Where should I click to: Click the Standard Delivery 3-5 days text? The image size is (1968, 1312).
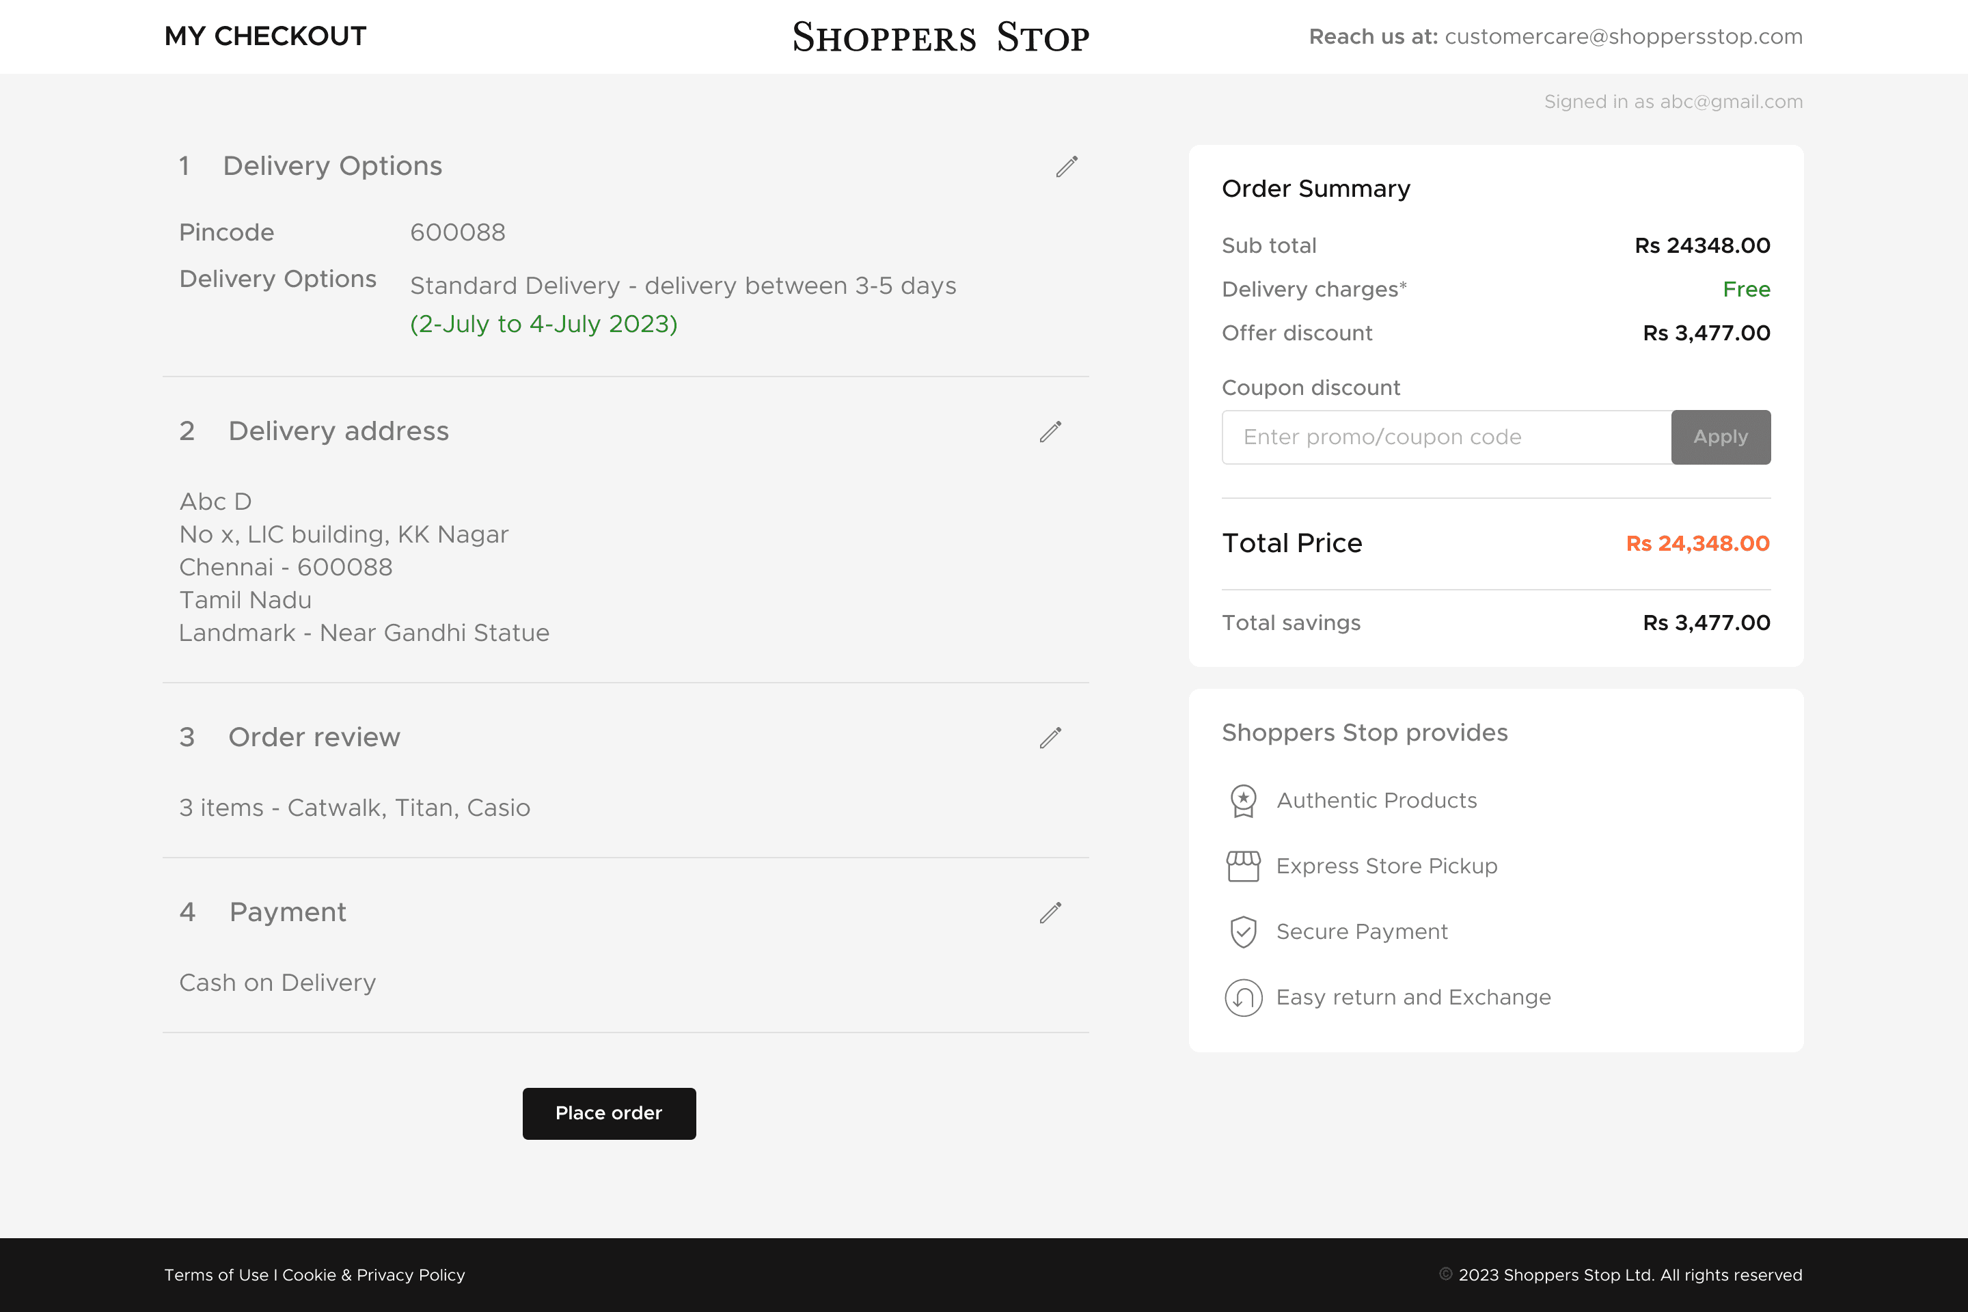tap(683, 286)
